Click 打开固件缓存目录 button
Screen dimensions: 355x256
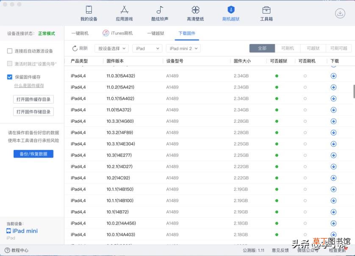pos(33,99)
